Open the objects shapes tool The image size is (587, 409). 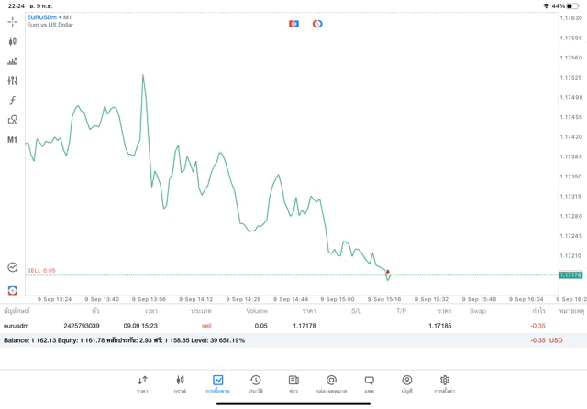13,120
